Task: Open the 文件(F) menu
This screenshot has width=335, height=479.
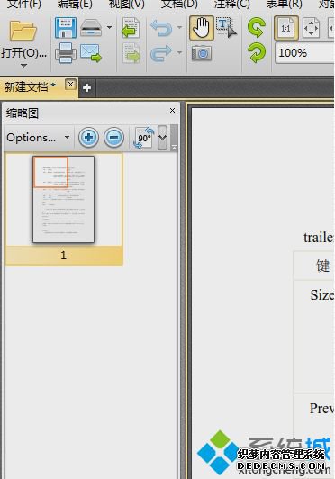Action: pyautogui.click(x=23, y=5)
